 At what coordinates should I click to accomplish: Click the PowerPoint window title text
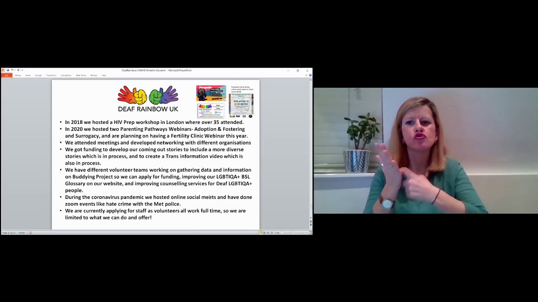[157, 70]
